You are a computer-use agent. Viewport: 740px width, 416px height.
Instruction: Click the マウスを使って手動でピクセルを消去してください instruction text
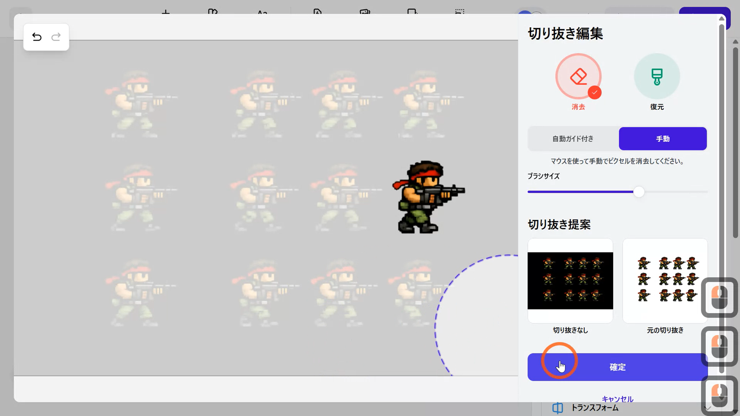pos(617,161)
